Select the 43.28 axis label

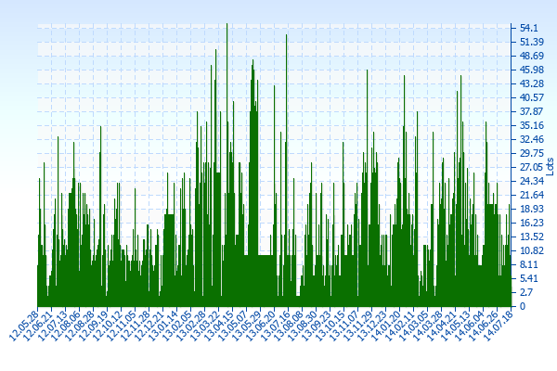(532, 83)
